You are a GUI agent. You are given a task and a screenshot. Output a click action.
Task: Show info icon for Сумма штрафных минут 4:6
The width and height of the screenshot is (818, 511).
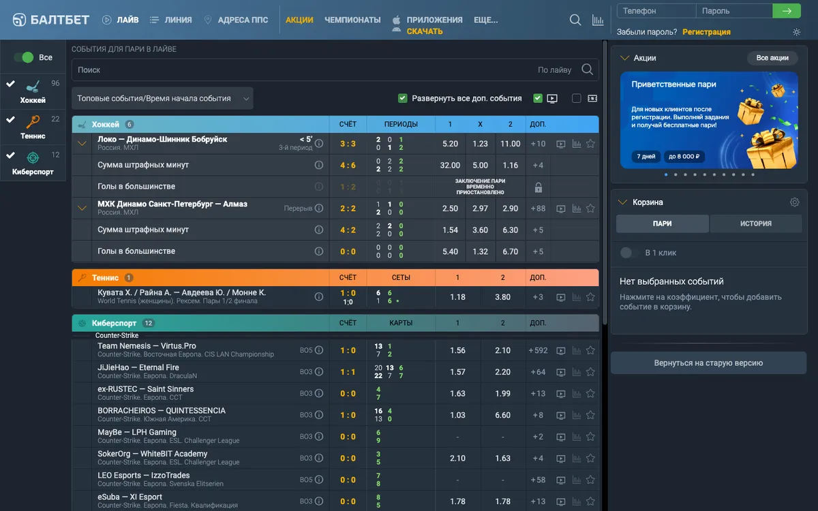pos(318,165)
